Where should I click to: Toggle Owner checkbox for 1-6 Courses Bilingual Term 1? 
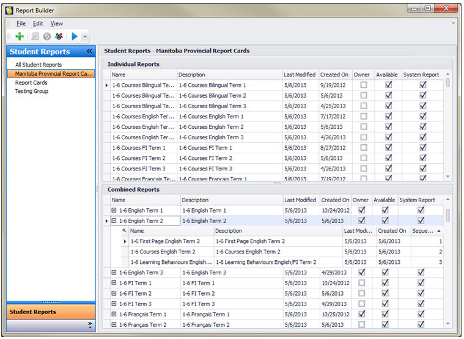coord(364,86)
